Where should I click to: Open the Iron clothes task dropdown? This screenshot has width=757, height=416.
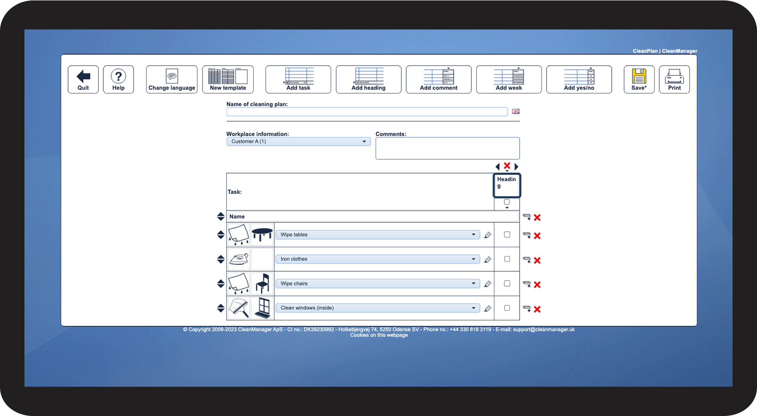(x=377, y=259)
